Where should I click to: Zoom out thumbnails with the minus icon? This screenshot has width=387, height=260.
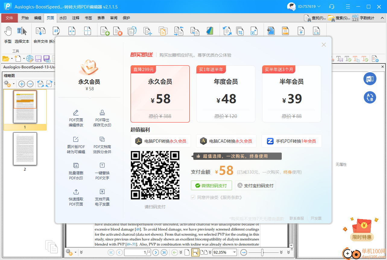[x=30, y=84]
